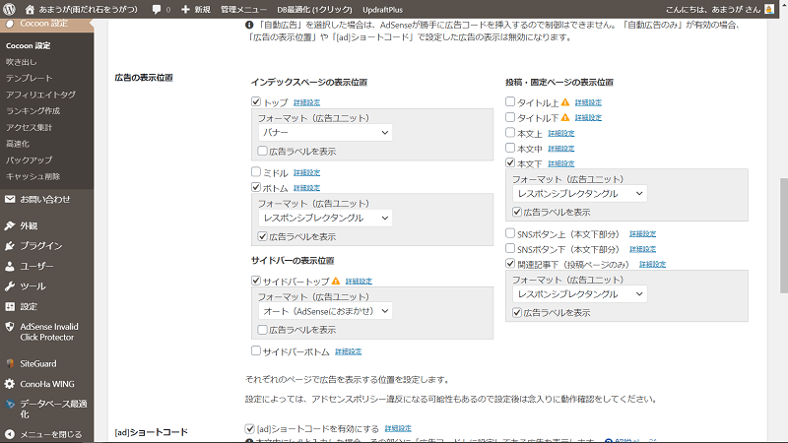Open the comments bubble icon in admin bar
Screen dimensions: 788x443
pyautogui.click(x=157, y=9)
